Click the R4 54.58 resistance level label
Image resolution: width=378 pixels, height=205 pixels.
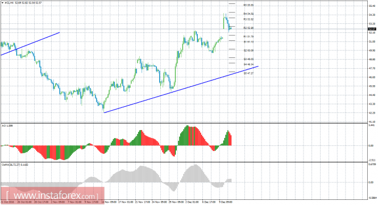click(248, 14)
